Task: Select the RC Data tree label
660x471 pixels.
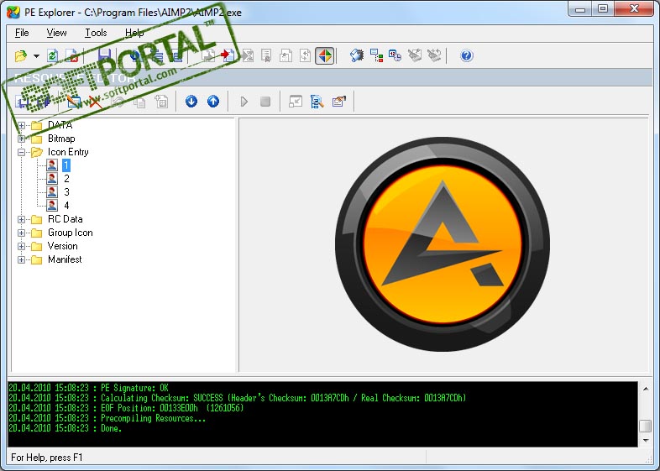Action: click(65, 219)
